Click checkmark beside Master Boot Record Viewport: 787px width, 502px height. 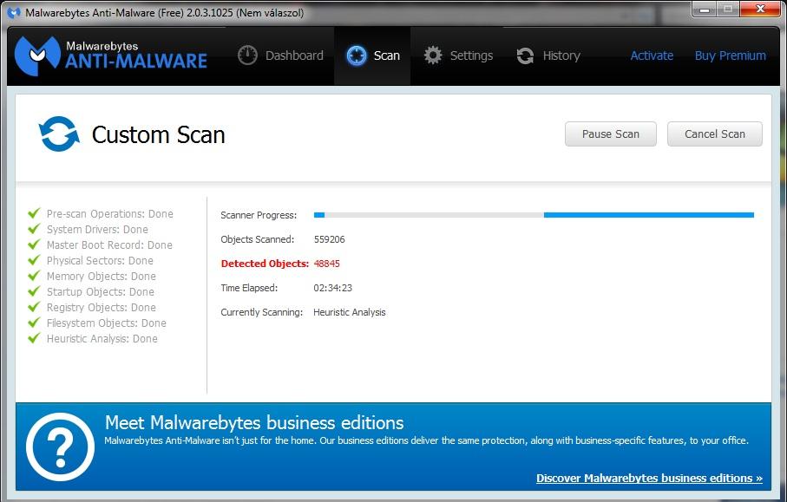coord(34,244)
